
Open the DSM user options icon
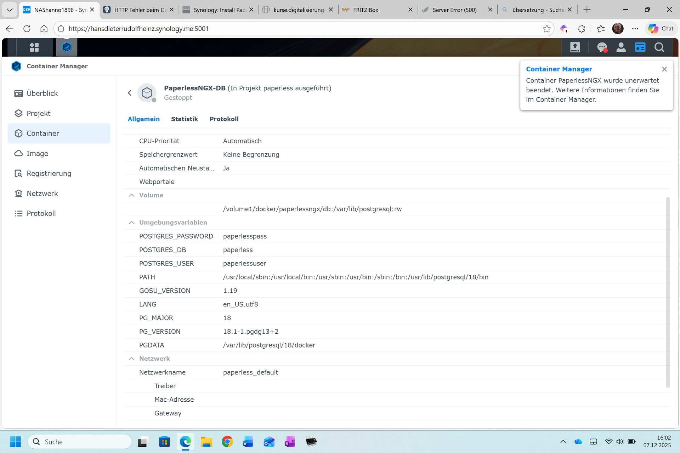tap(621, 47)
